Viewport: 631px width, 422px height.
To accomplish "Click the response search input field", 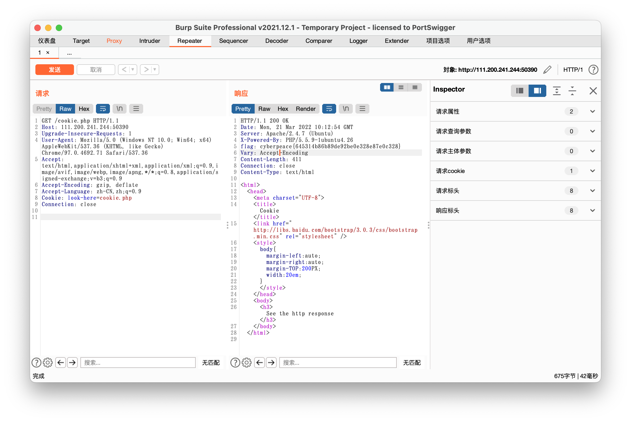I will point(338,363).
